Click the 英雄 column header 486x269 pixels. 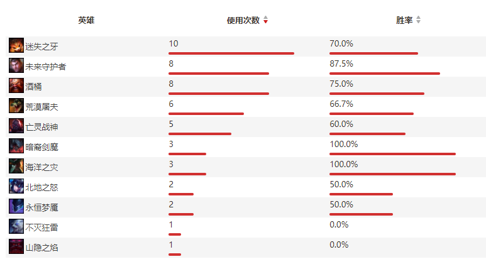pyautogui.click(x=86, y=20)
